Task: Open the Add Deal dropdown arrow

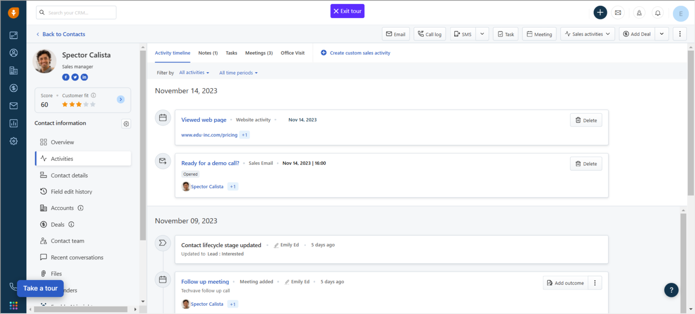Action: coord(662,34)
